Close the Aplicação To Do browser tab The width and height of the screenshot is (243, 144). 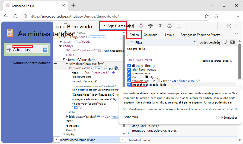tap(64, 6)
